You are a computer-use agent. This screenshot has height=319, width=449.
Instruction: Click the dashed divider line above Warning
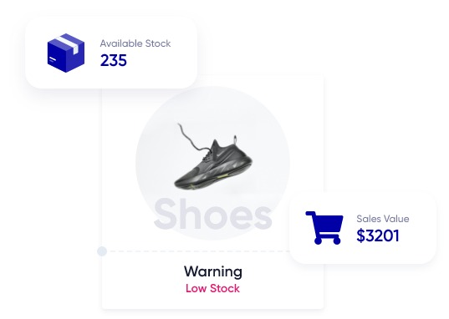tap(199, 251)
